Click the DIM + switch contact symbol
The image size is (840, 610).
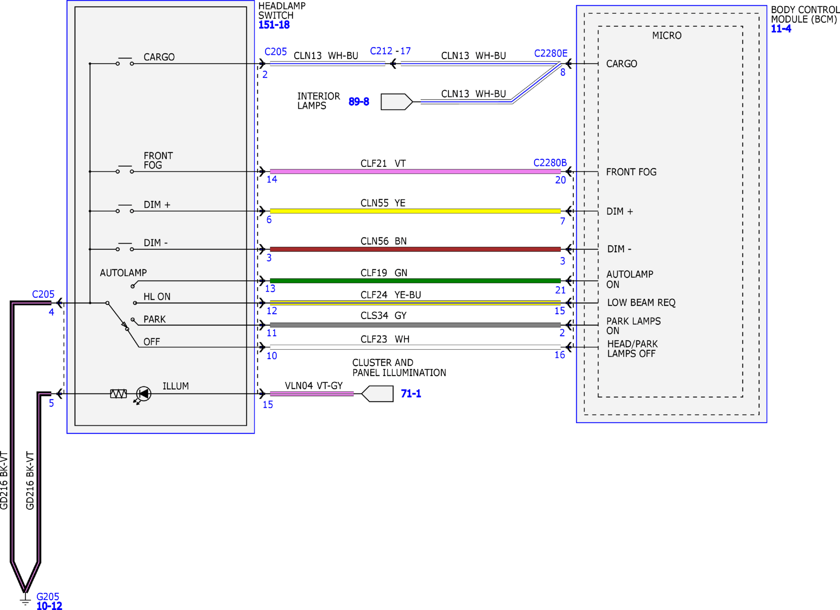tap(125, 208)
